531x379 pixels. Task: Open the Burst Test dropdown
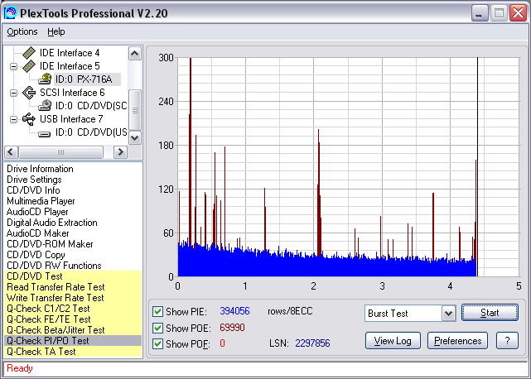click(x=448, y=314)
